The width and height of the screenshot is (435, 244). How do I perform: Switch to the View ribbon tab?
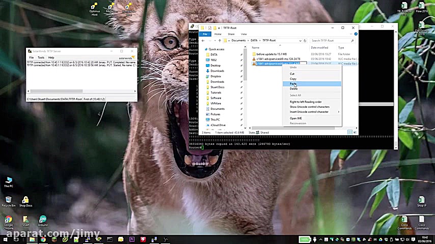(x=243, y=34)
